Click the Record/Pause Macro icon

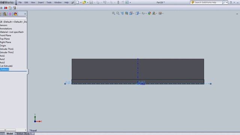coord(6,8)
